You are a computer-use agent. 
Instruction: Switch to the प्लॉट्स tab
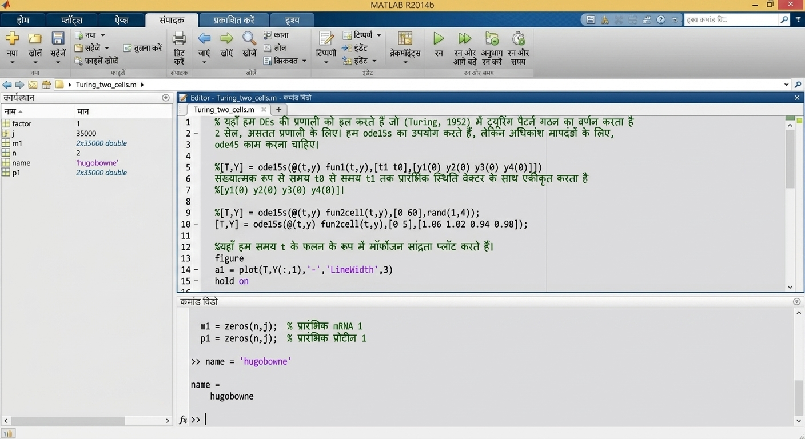click(x=73, y=20)
